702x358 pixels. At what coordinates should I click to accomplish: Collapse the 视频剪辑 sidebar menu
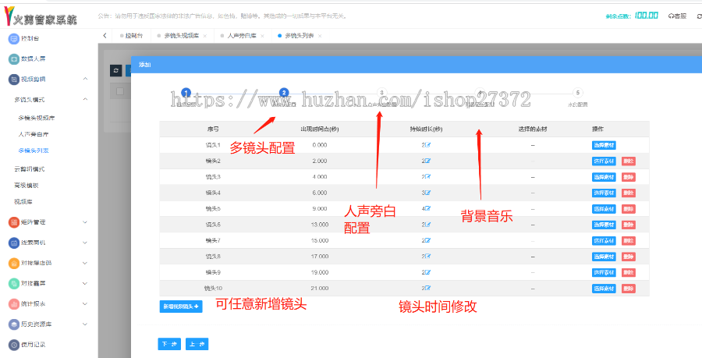click(x=84, y=79)
